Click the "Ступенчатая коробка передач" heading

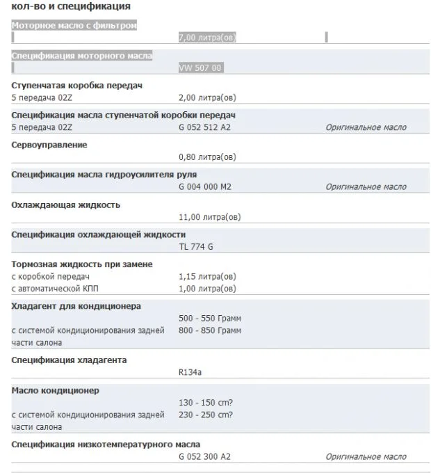coord(77,86)
